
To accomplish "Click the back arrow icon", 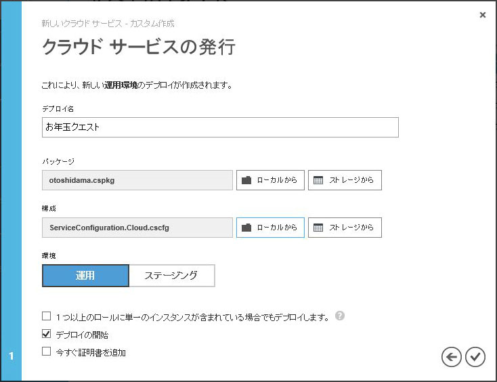I will (451, 357).
